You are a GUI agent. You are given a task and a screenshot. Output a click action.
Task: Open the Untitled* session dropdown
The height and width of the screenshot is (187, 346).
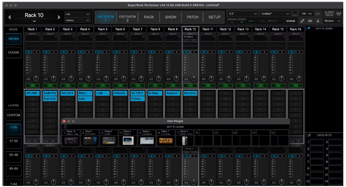click(275, 14)
